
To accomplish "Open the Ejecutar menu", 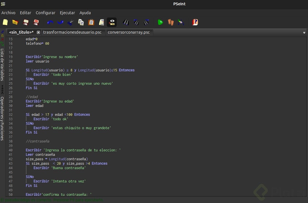I will 67,13.
